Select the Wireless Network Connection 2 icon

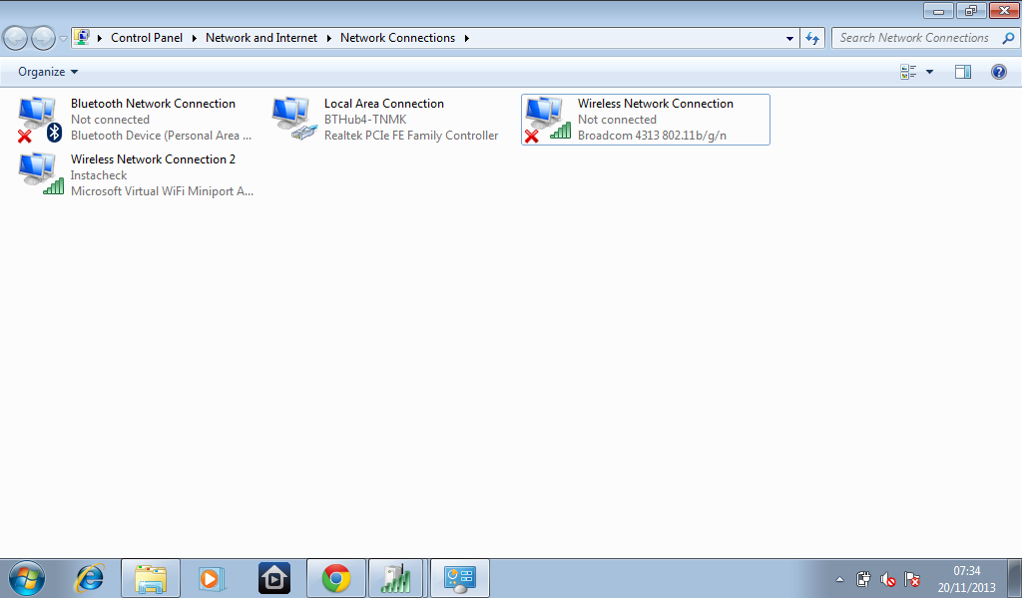point(41,173)
